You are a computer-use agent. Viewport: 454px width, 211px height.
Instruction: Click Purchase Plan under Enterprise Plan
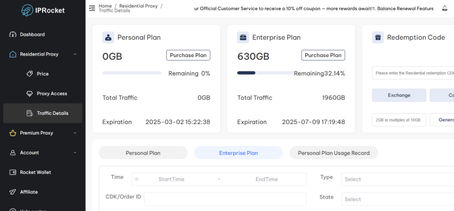tap(323, 55)
